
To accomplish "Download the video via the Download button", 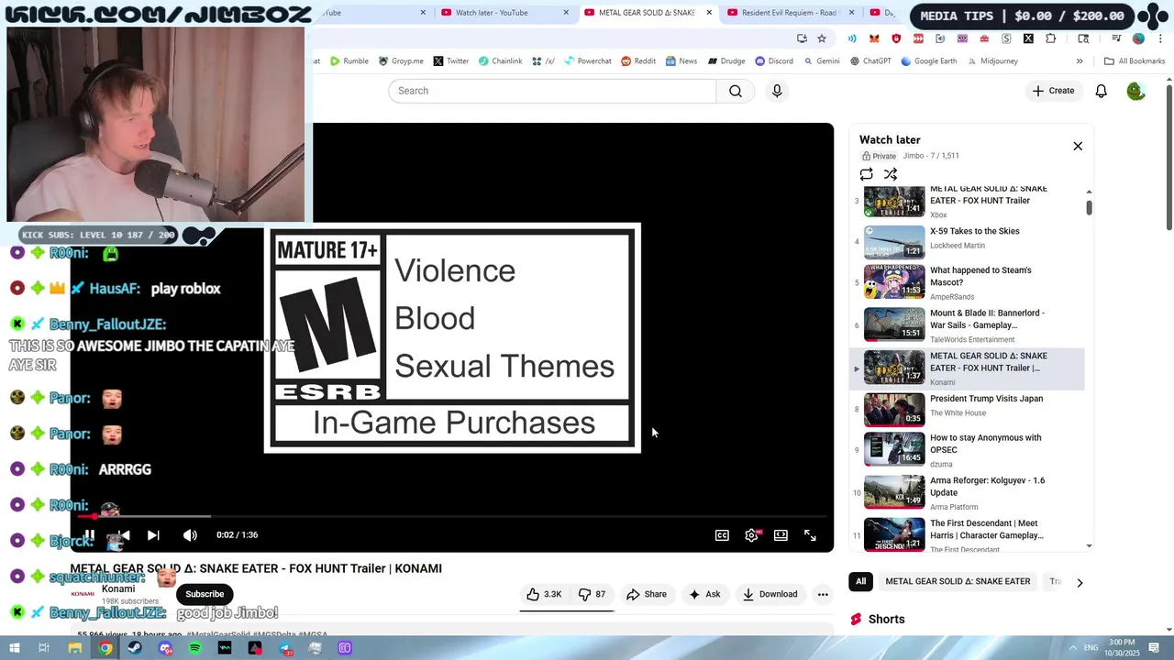I will [770, 594].
